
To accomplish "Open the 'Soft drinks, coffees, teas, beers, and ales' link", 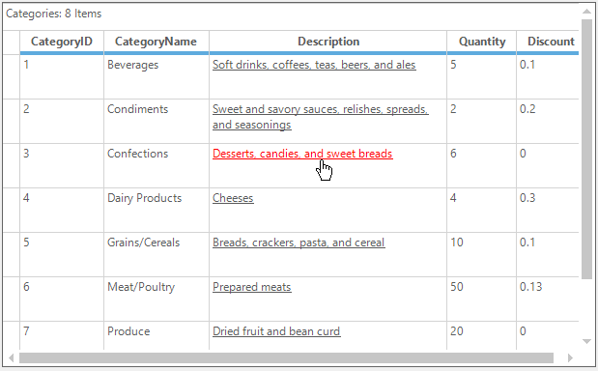I will [314, 65].
